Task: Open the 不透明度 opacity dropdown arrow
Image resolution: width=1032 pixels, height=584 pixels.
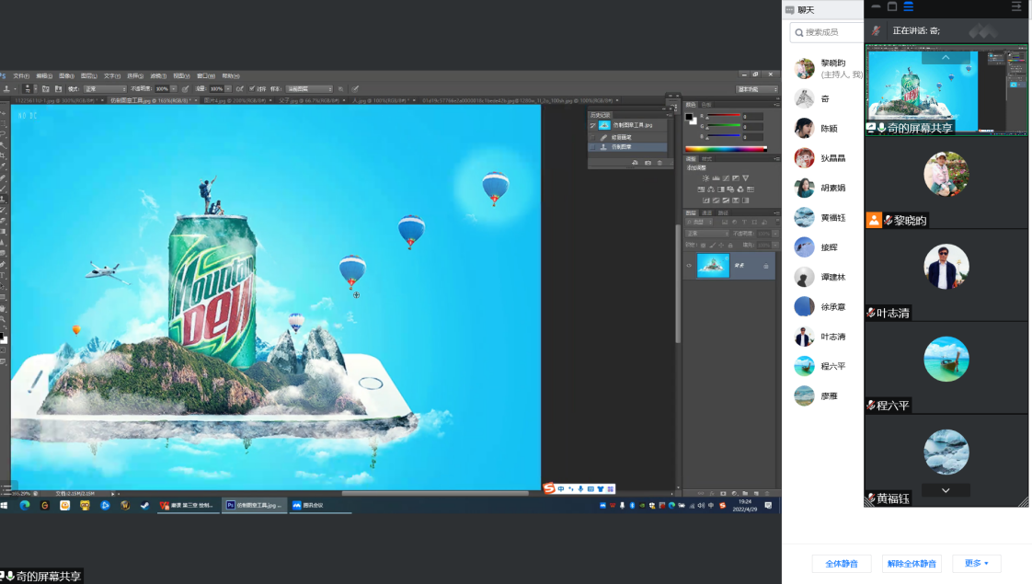Action: coord(174,89)
